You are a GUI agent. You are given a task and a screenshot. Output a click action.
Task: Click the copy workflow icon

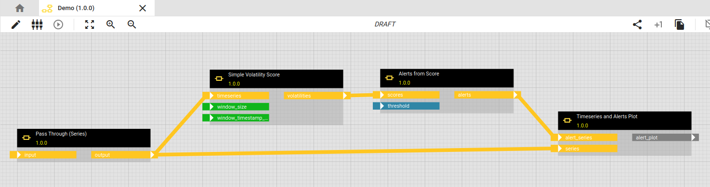pos(680,25)
